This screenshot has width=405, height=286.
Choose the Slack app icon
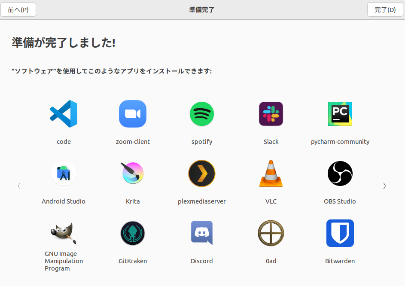click(271, 114)
